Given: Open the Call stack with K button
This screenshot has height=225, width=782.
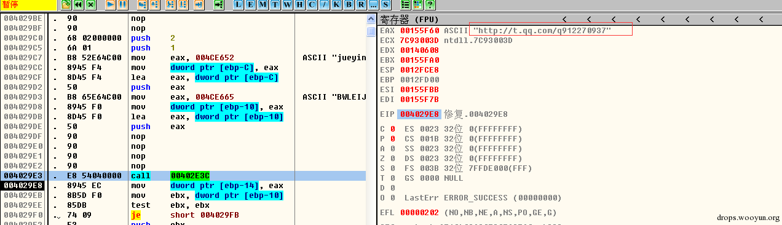Looking at the screenshot, I should [x=336, y=4].
